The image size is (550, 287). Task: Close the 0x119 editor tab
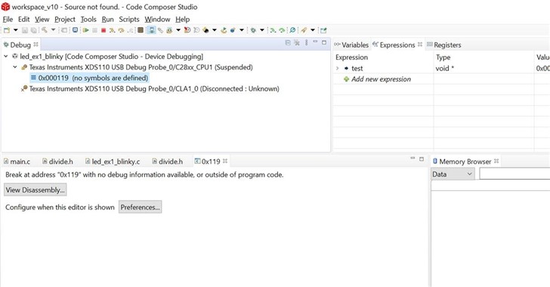[x=225, y=161]
